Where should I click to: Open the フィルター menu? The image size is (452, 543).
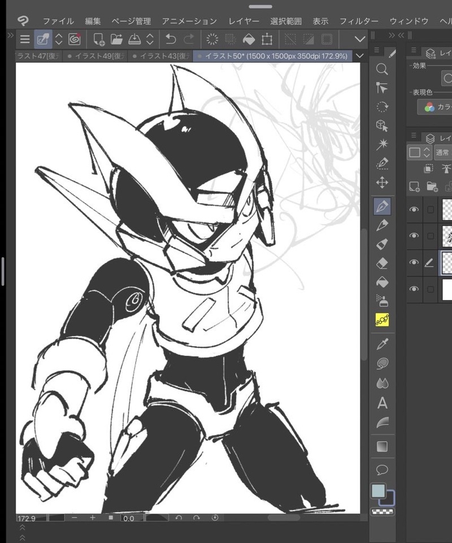[359, 21]
